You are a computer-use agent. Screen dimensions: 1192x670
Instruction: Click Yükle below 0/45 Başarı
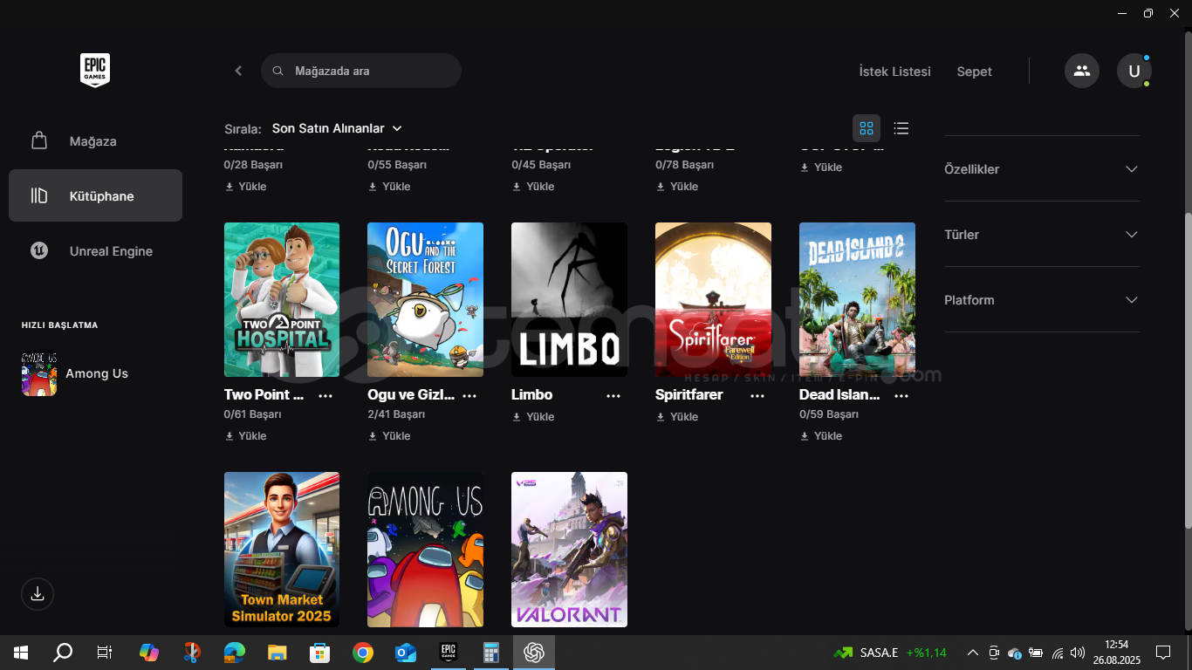coord(533,187)
